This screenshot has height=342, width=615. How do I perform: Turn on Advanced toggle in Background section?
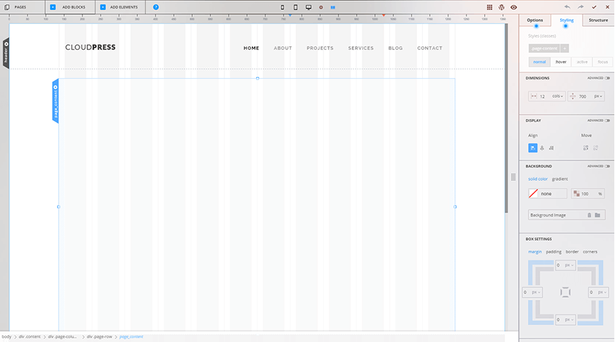point(607,166)
